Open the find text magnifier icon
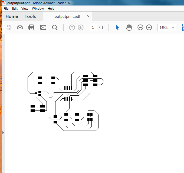This screenshot has width=184, height=173. pyautogui.click(x=55, y=27)
